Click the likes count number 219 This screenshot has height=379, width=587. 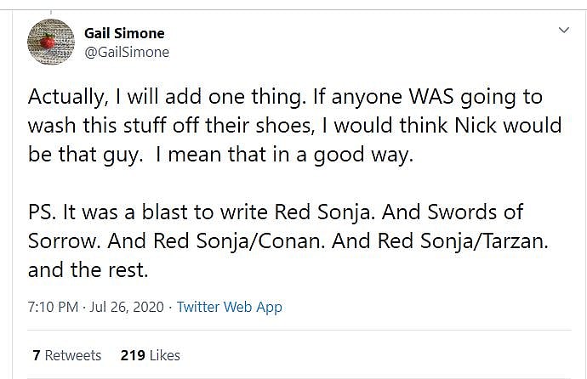pyautogui.click(x=133, y=355)
